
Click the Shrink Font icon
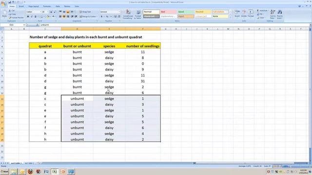(x=55, y=12)
